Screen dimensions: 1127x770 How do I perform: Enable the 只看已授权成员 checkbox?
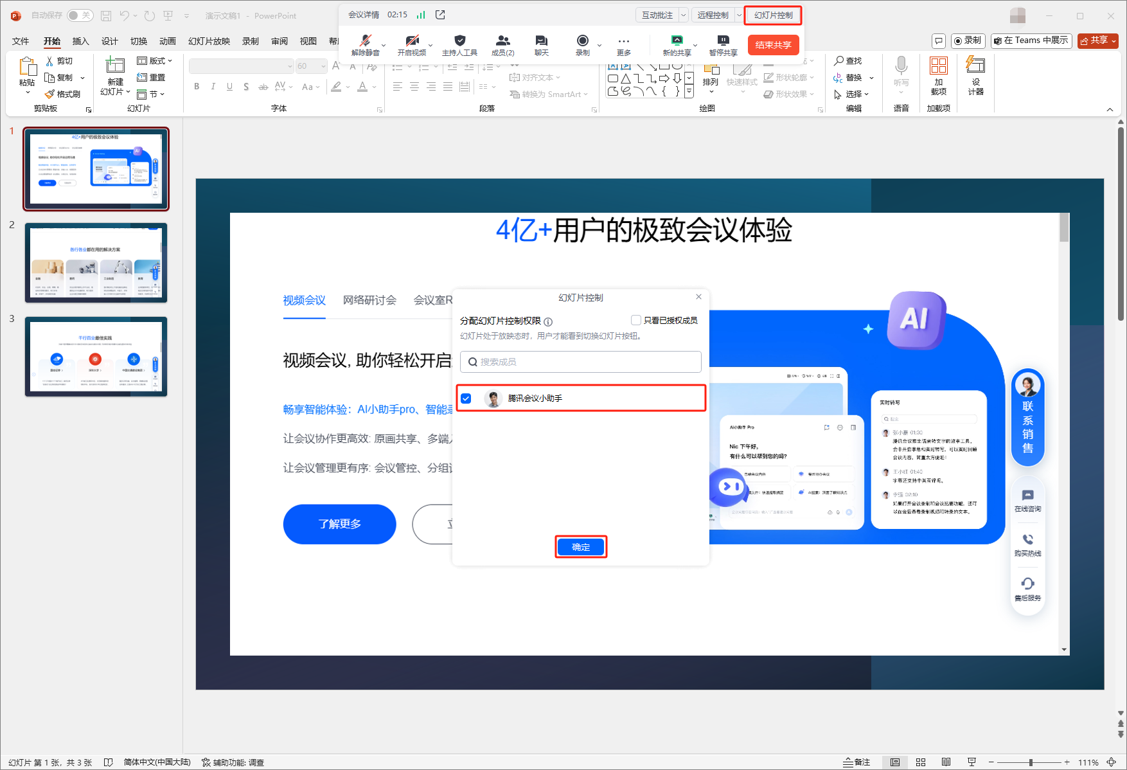pyautogui.click(x=636, y=320)
